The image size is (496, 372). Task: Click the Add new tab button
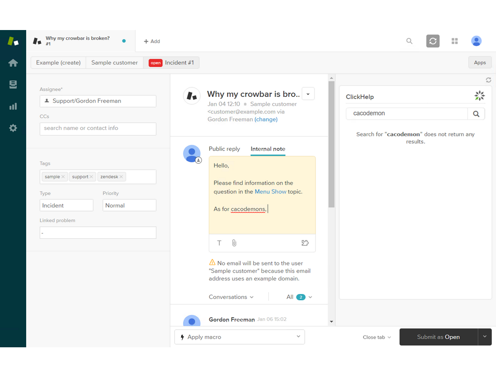click(152, 41)
